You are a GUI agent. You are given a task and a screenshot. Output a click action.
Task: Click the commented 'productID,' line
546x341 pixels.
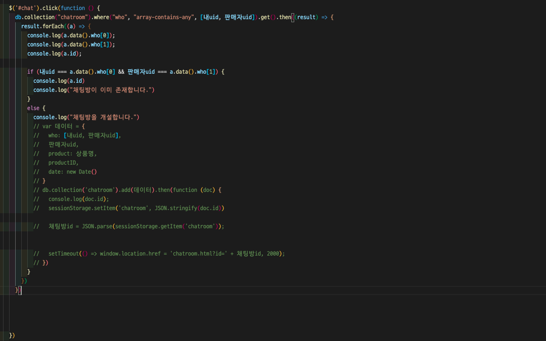click(64, 163)
